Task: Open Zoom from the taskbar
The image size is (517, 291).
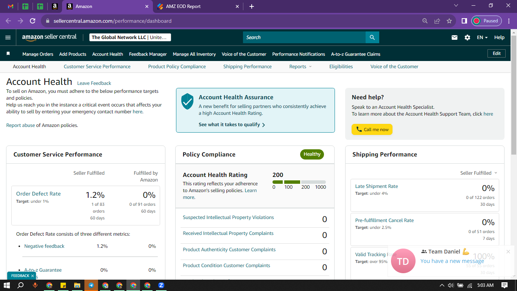Action: click(x=161, y=285)
